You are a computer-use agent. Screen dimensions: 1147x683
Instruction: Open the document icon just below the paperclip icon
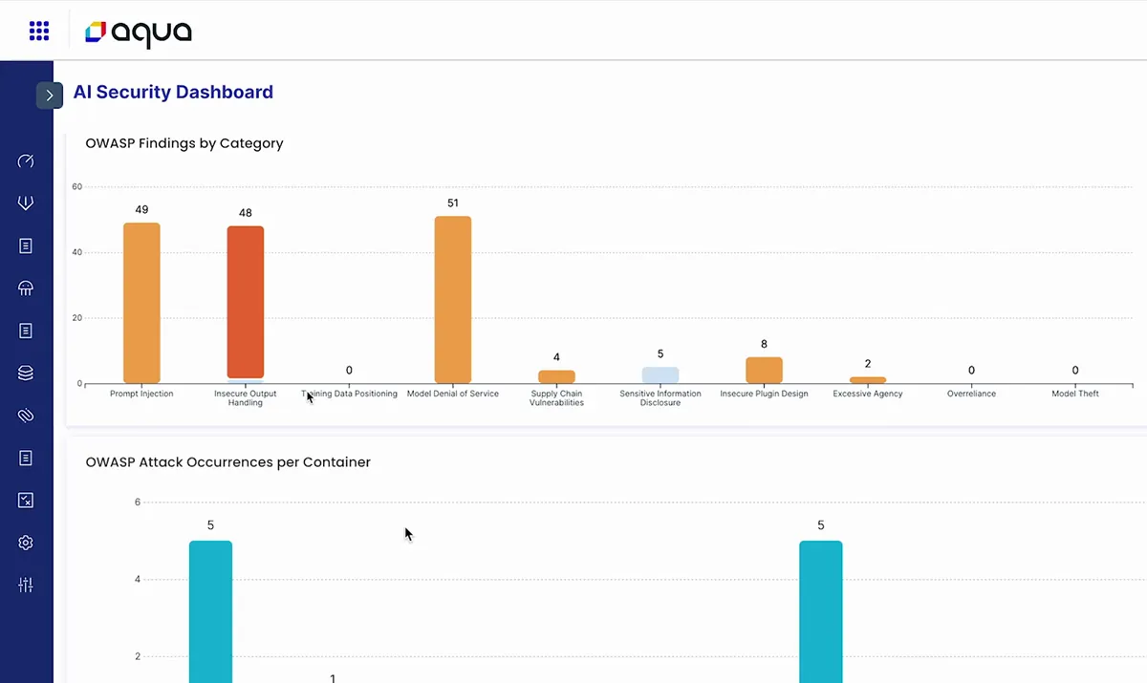pyautogui.click(x=26, y=458)
